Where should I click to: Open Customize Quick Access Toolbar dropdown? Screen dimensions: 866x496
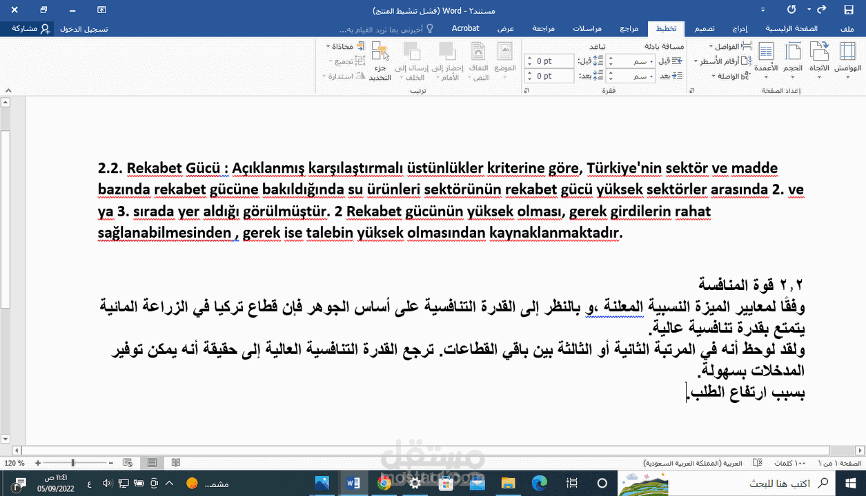coord(762,11)
